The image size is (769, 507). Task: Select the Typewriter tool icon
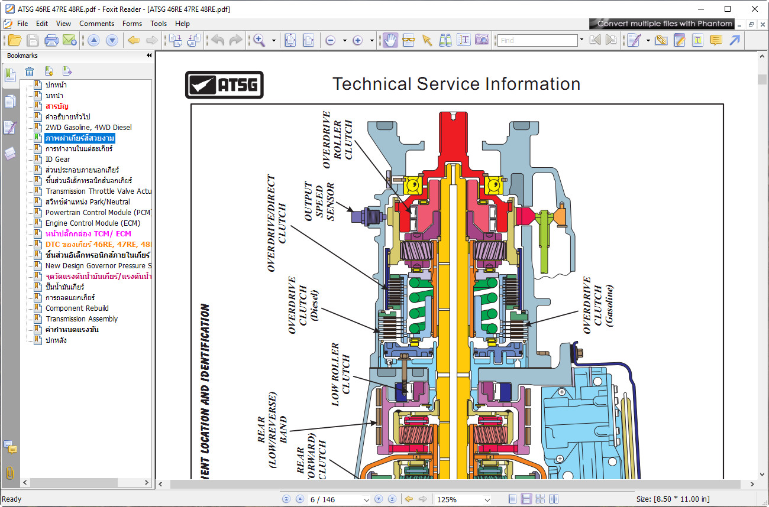coord(697,40)
